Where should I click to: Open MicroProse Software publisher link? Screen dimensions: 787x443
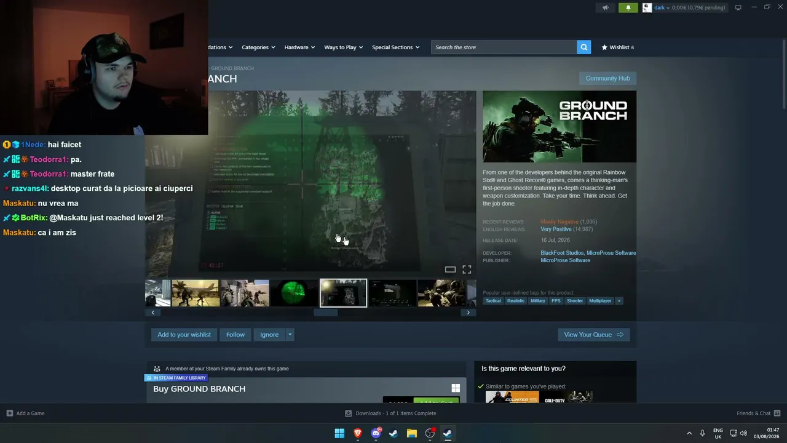point(565,260)
